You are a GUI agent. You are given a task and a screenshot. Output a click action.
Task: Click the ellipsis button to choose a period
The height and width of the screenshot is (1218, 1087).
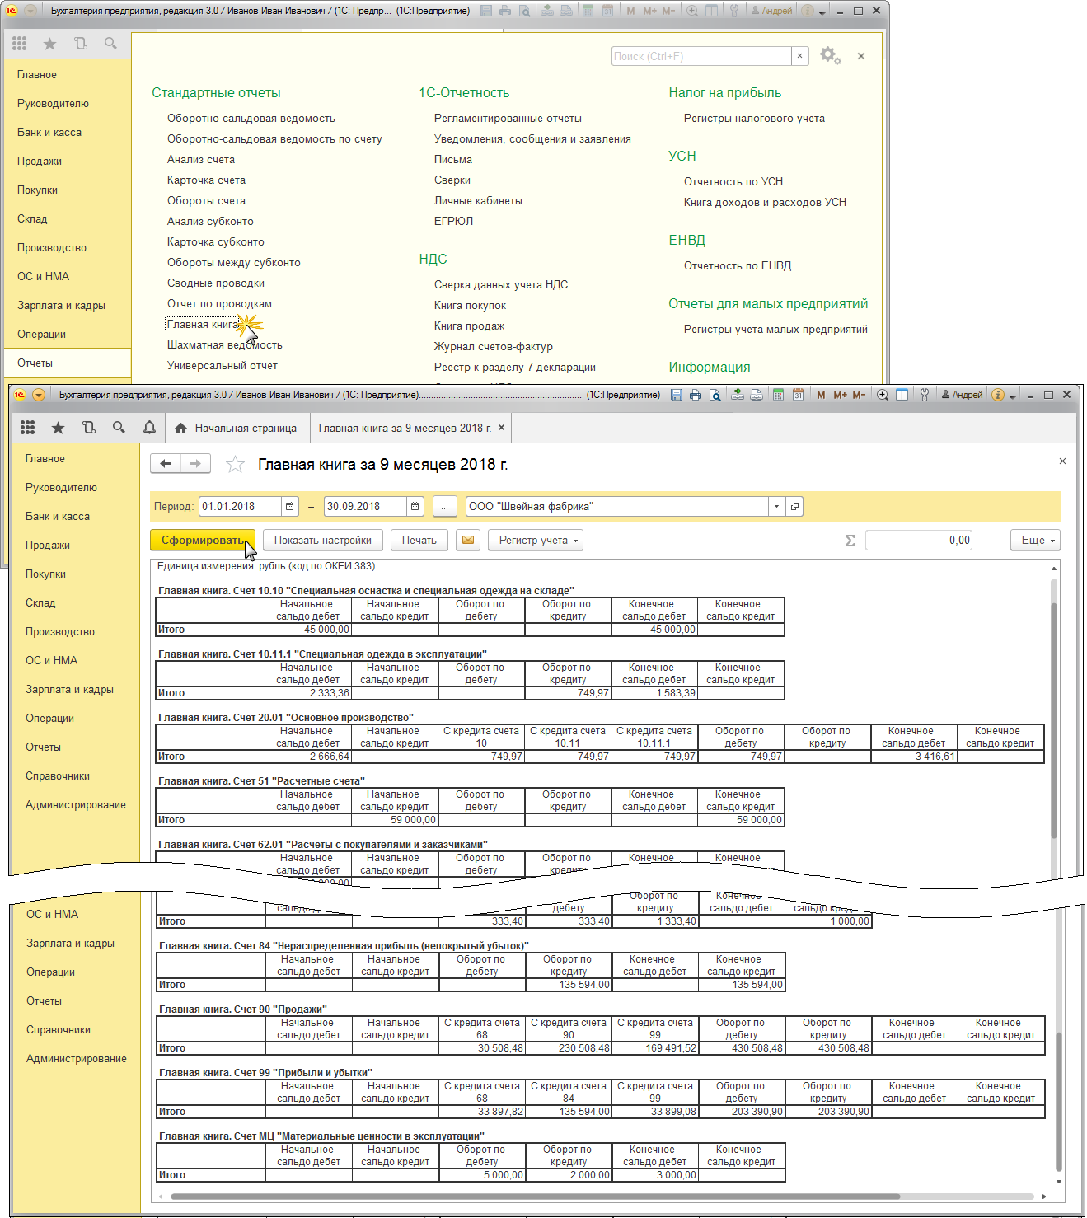(x=444, y=507)
